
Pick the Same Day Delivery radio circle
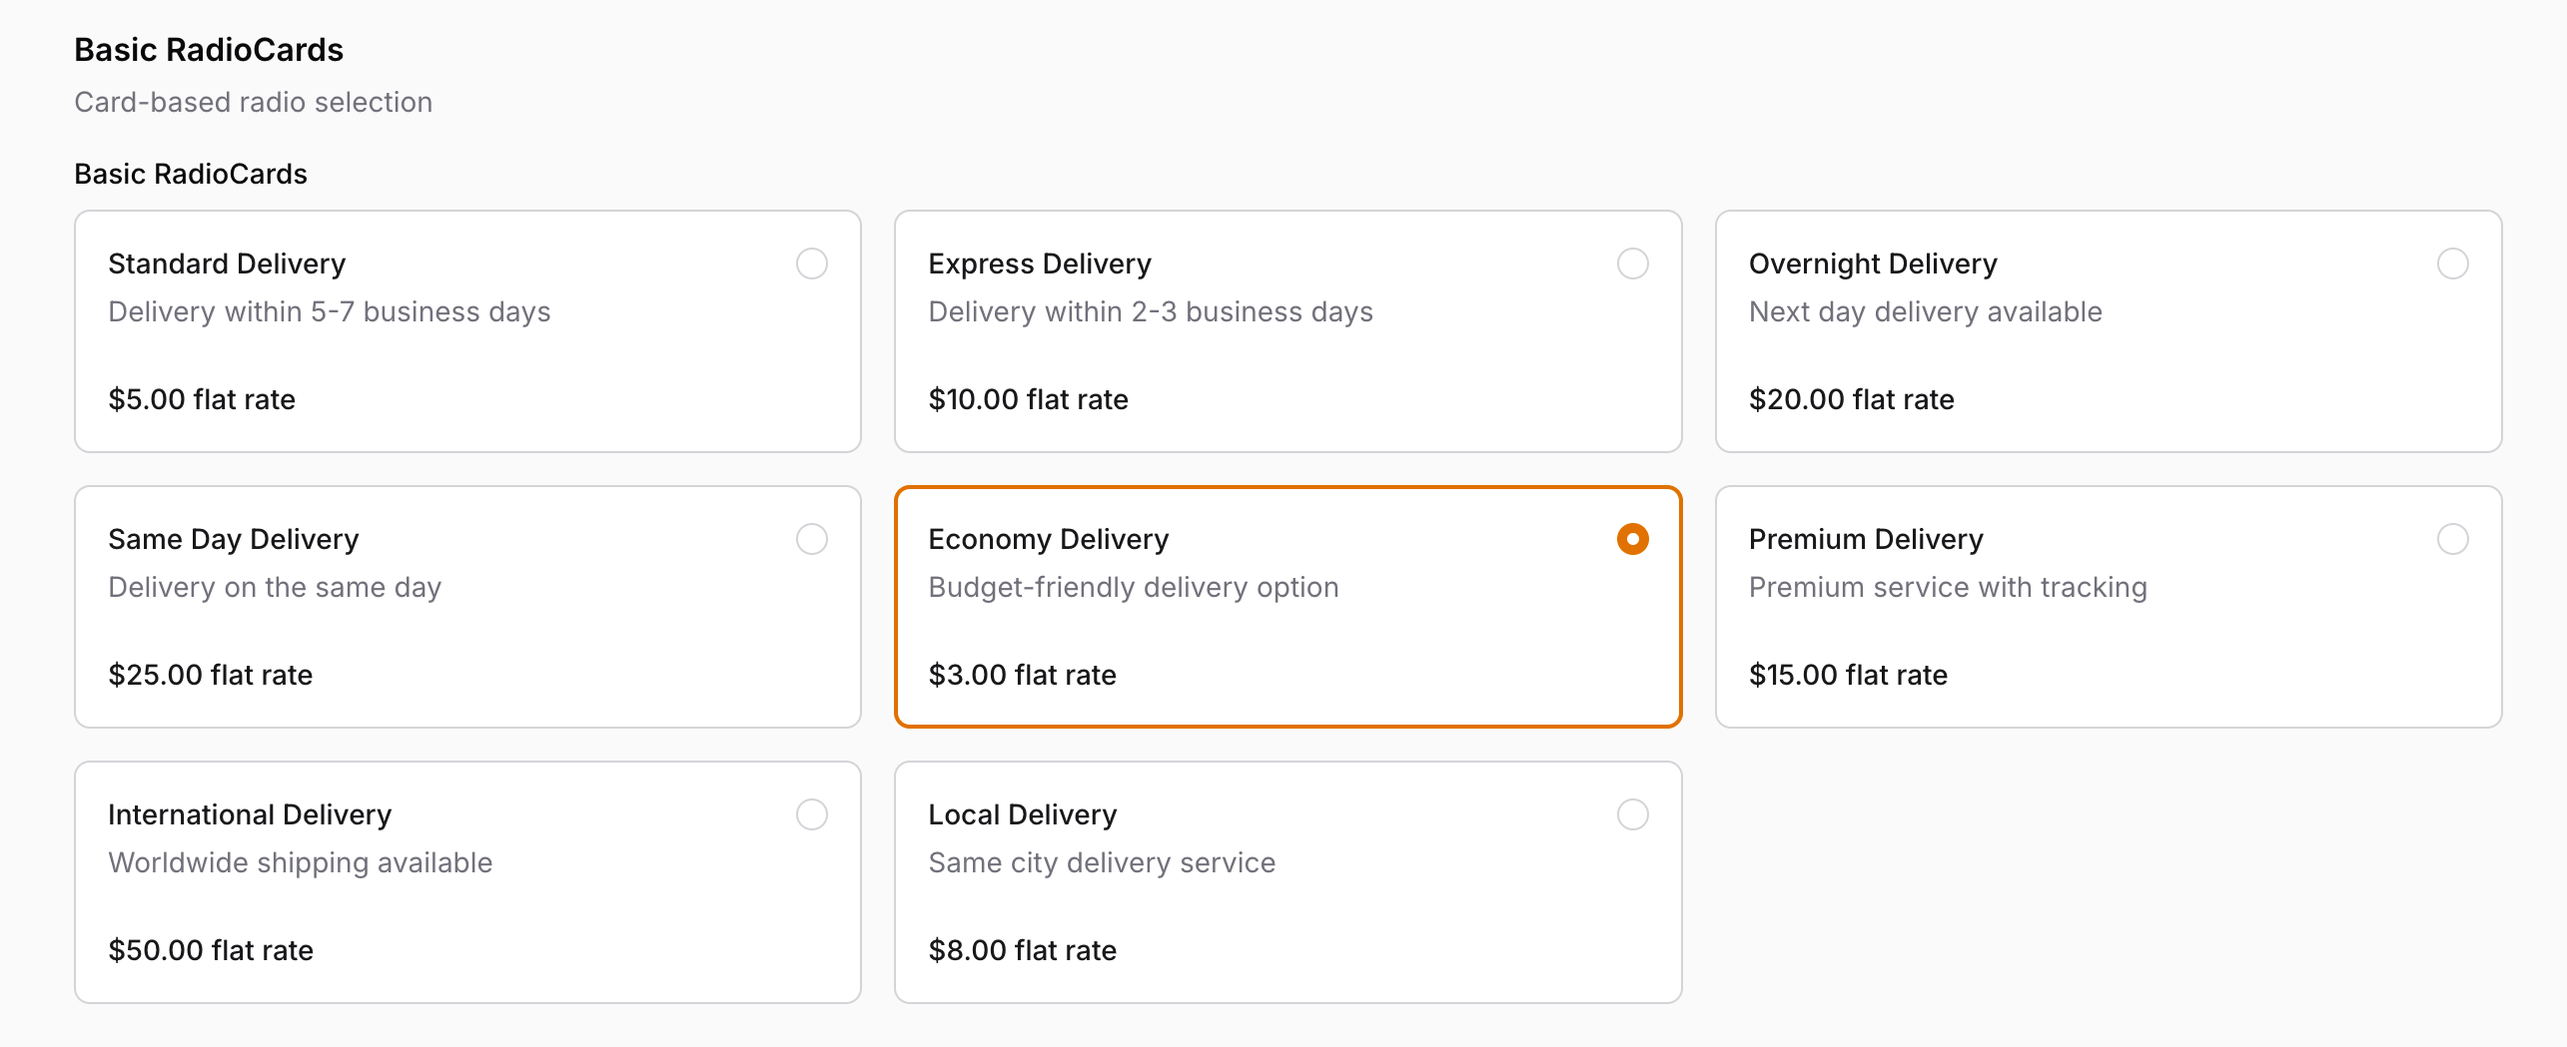[x=812, y=539]
